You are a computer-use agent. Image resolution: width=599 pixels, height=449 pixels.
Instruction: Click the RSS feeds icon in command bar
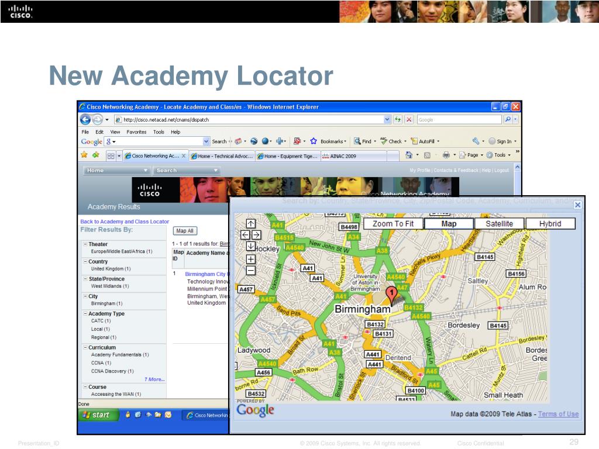point(428,155)
